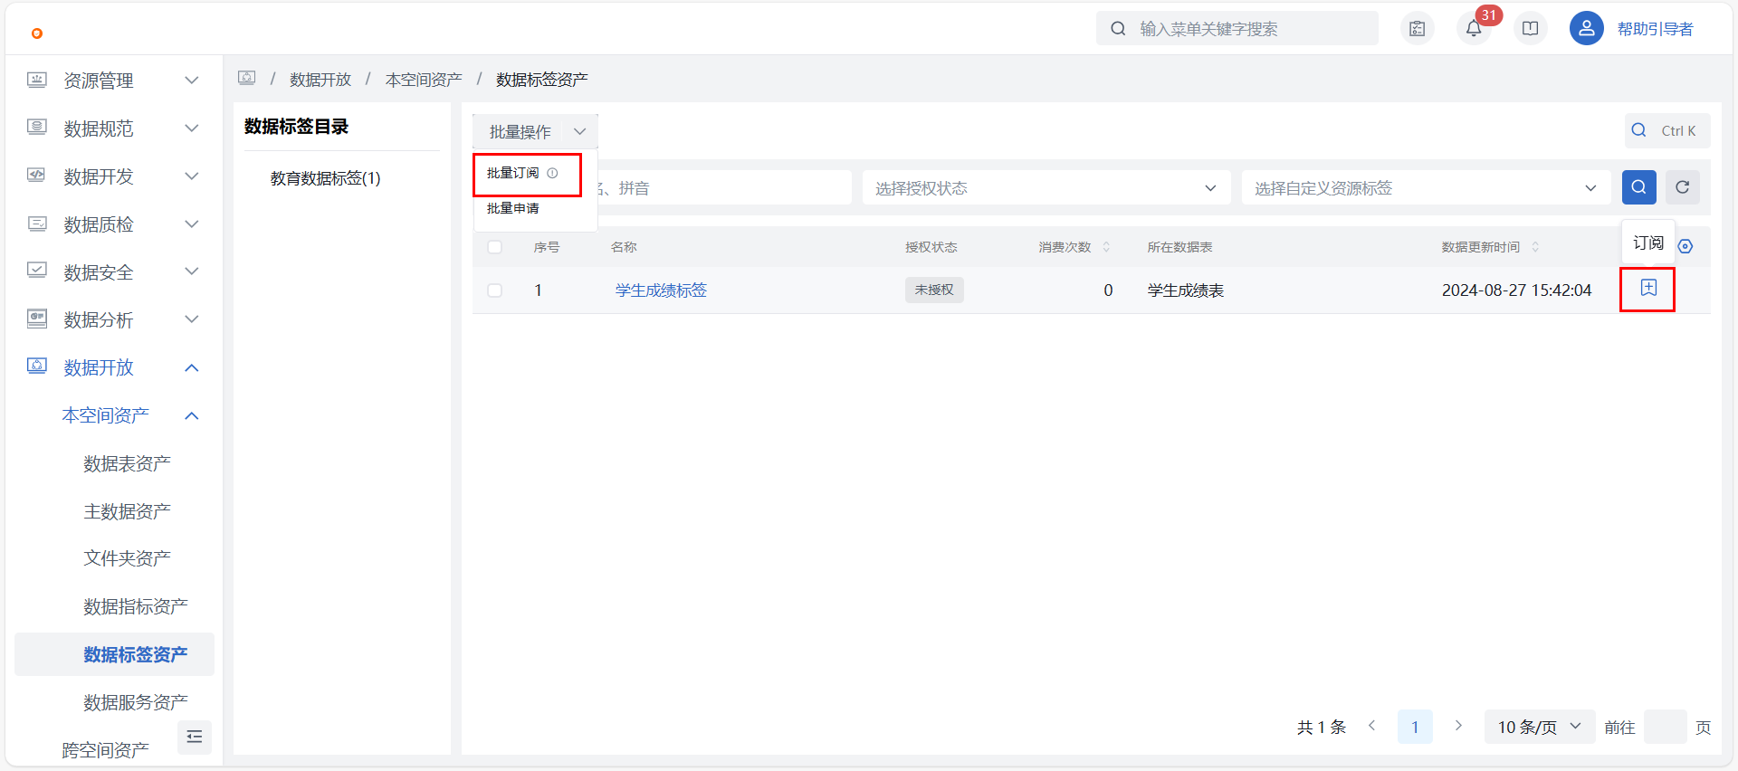Click the refresh reset icon button
This screenshot has height=771, width=1738.
[1683, 187]
